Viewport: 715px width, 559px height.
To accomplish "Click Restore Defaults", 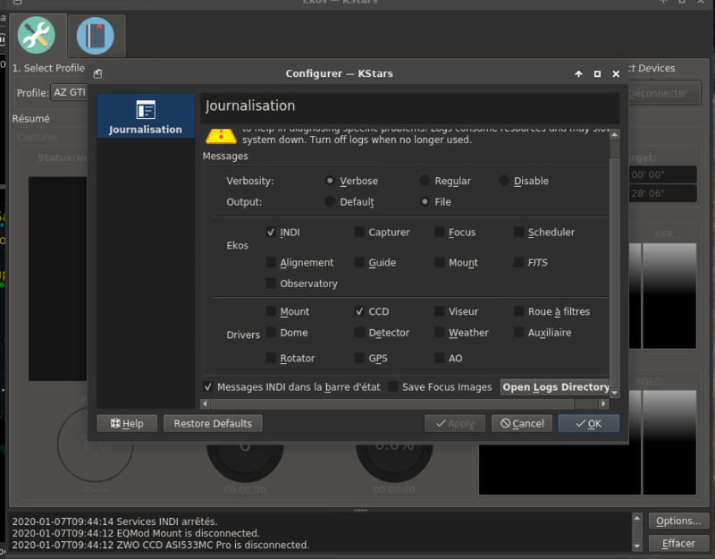I will tap(213, 423).
